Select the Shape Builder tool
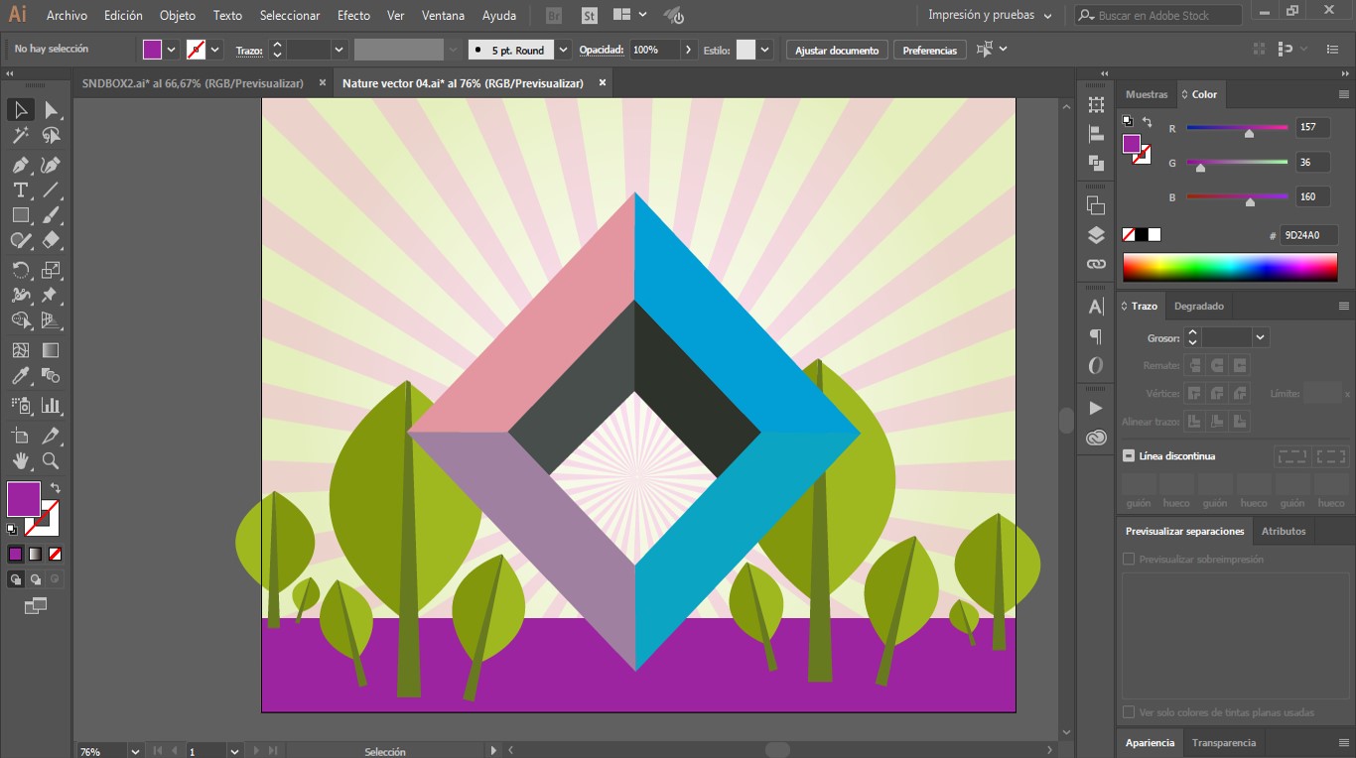 click(21, 320)
